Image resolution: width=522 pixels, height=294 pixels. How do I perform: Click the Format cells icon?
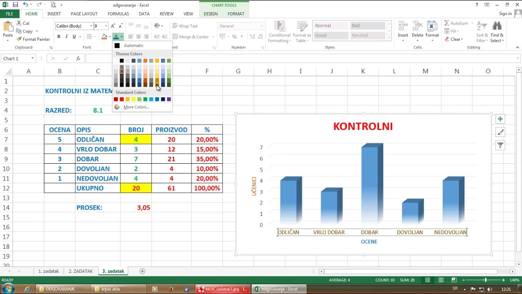432,27
